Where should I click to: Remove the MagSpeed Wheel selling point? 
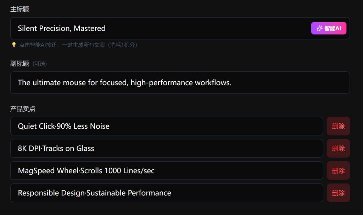[x=338, y=171]
